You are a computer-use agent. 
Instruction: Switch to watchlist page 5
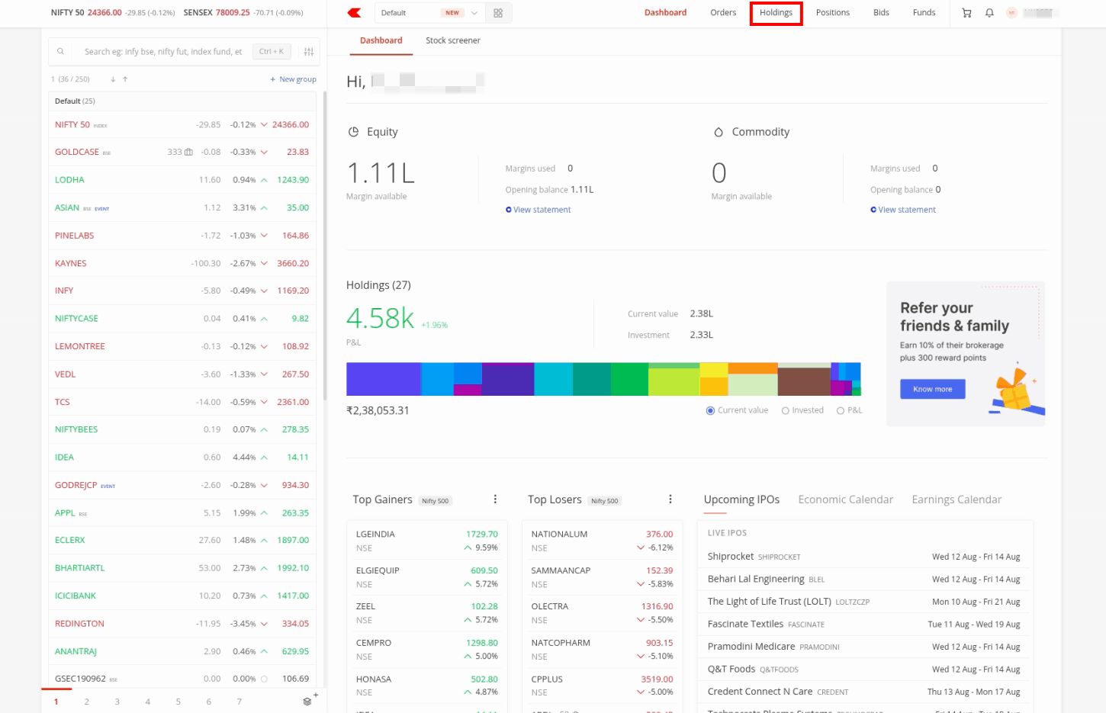click(178, 702)
